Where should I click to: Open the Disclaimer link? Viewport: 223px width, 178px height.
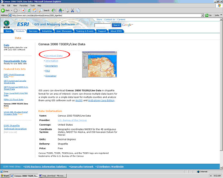tap(51, 76)
